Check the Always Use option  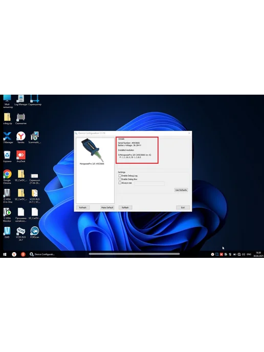(x=120, y=183)
